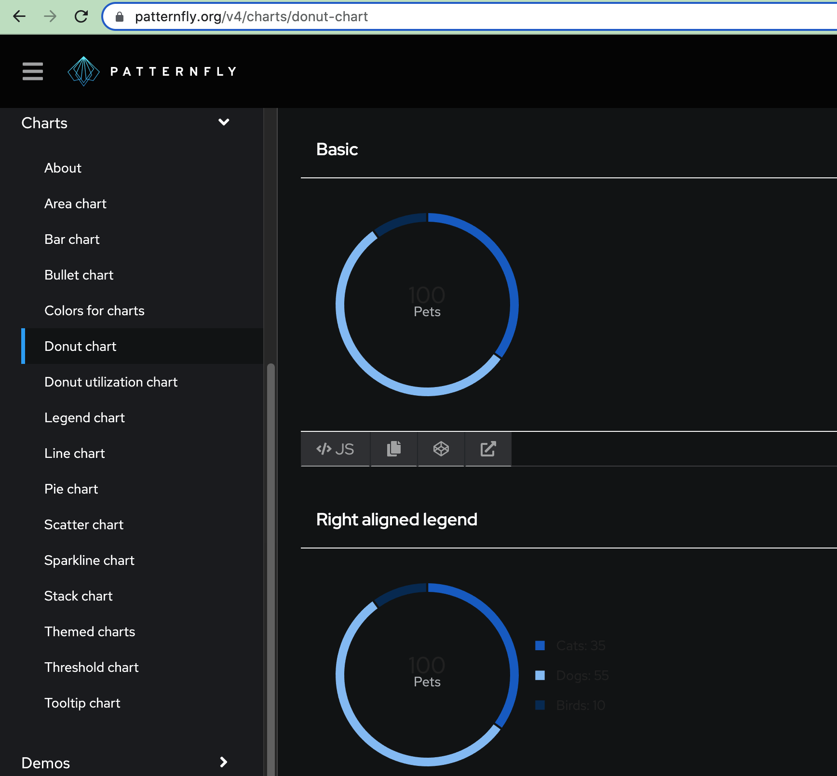Select Dogs light blue legend swatch
The height and width of the screenshot is (776, 837).
540,675
